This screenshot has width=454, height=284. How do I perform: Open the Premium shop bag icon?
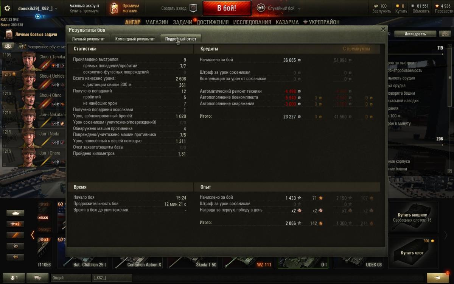pyautogui.click(x=114, y=8)
